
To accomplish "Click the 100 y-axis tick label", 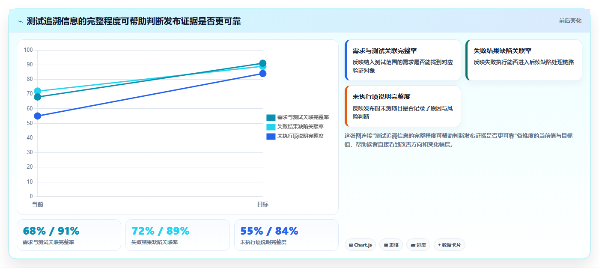I will coord(28,50).
